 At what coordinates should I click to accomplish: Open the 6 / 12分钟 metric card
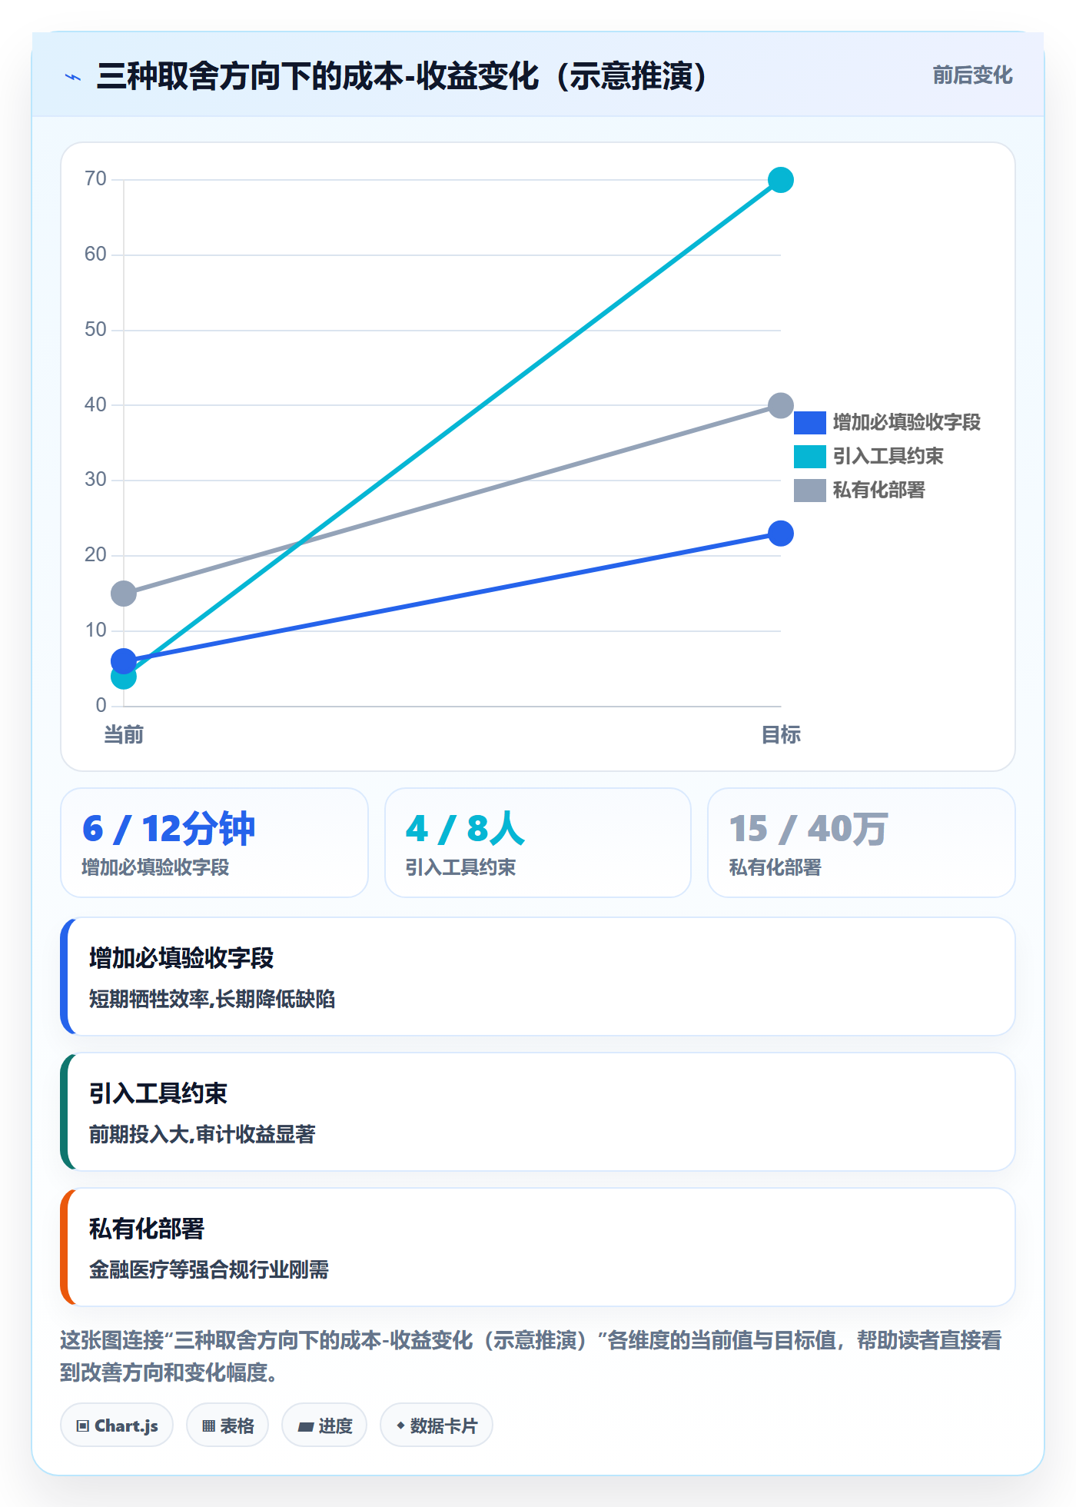214,843
